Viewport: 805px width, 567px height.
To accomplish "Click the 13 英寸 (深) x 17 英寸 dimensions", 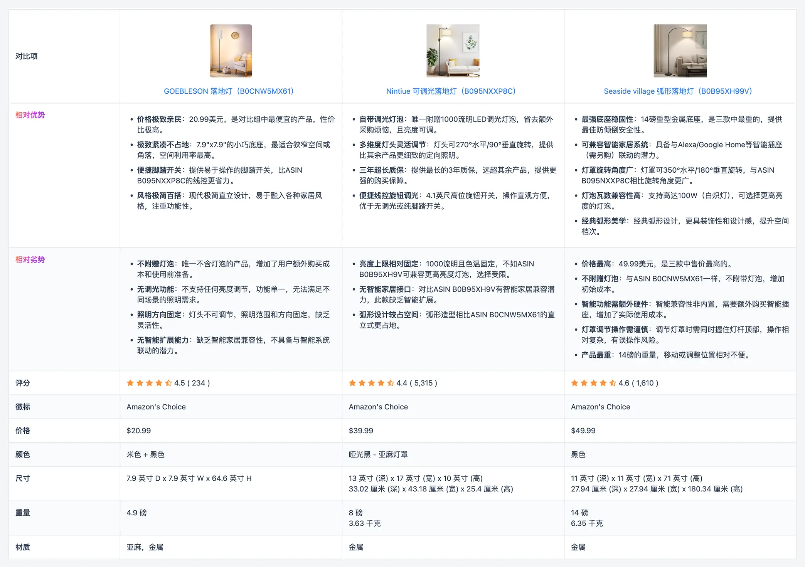I will tap(416, 479).
